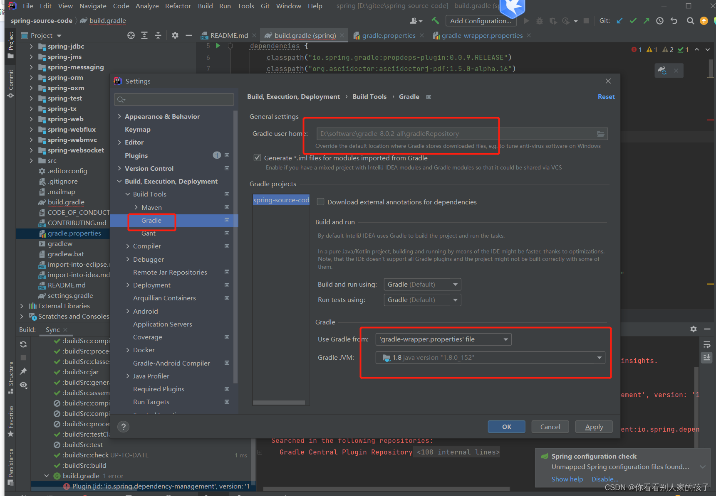Click OK in Settings dialog

point(506,427)
